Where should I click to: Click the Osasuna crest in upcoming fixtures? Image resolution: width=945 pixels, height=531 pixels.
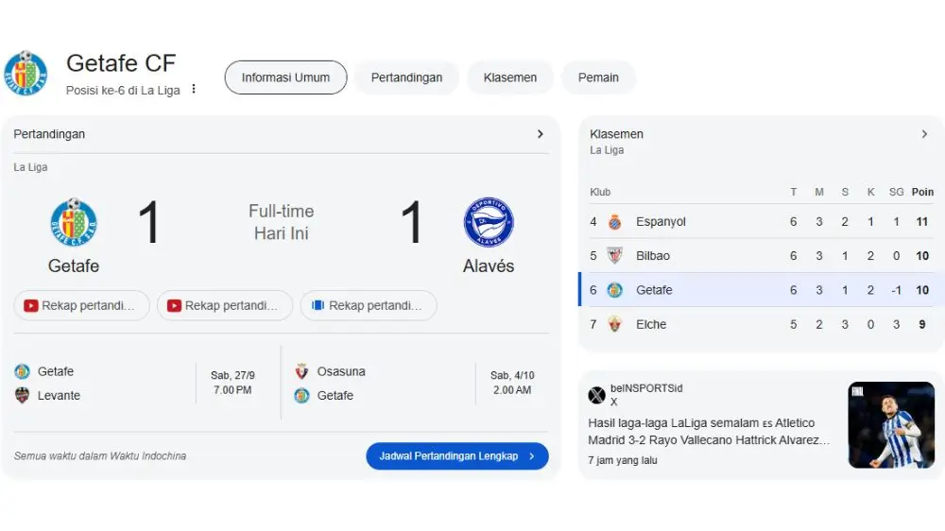(301, 371)
